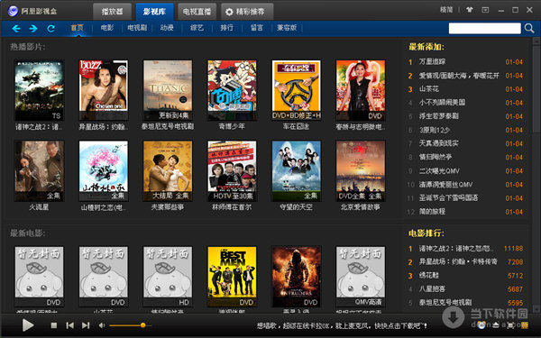Click the karaoke promo text in the bottom bar
Image resolution: width=541 pixels, height=338 pixels.
[x=342, y=325]
